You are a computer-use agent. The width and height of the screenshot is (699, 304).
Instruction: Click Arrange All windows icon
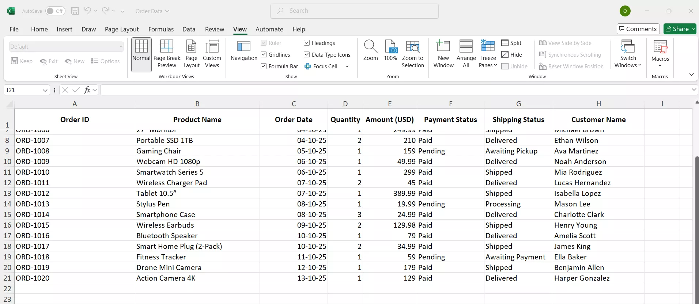466,54
